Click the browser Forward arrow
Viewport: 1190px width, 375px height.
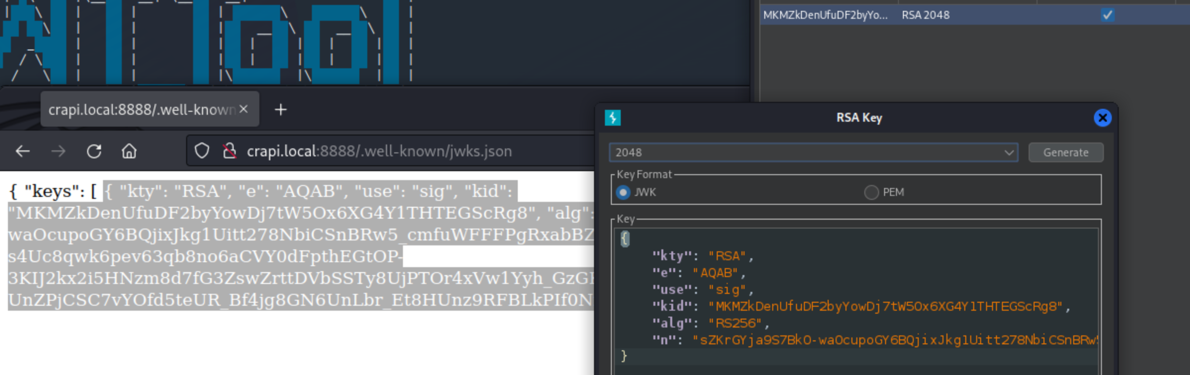coord(58,151)
